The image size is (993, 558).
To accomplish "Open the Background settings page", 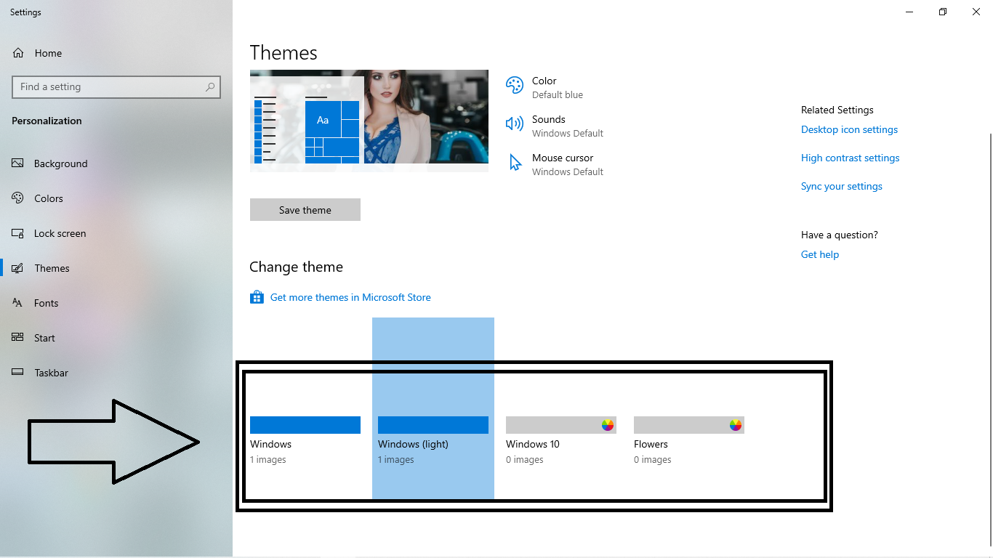I will click(x=116, y=163).
